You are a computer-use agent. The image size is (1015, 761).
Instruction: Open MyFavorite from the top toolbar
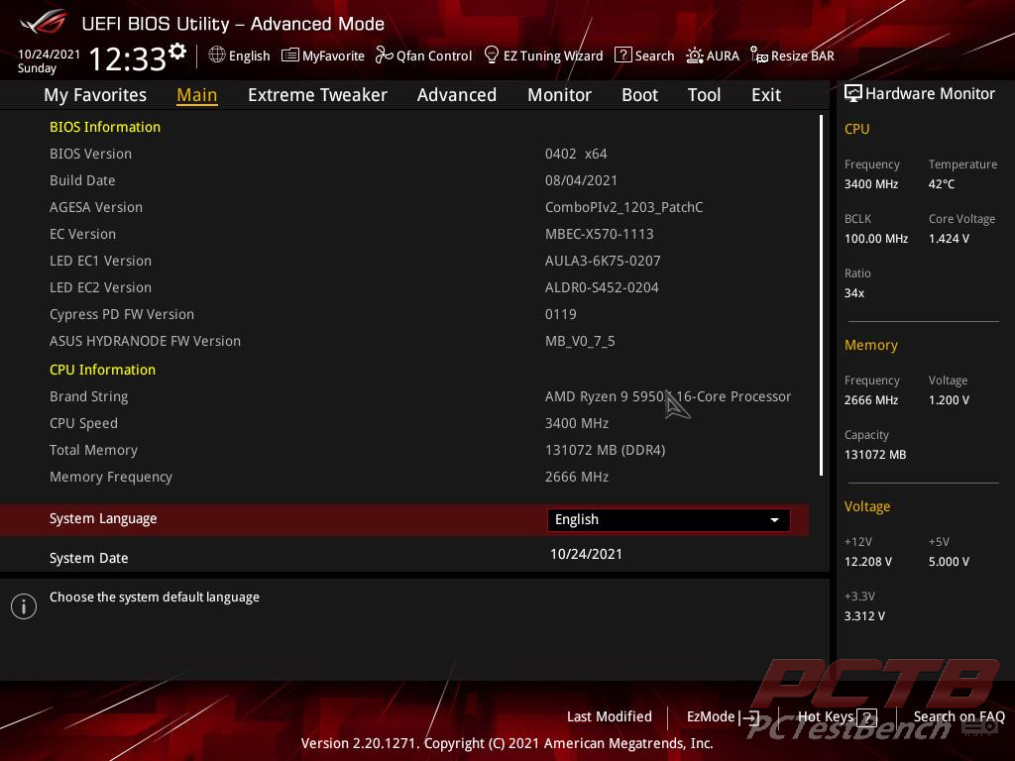tap(323, 55)
